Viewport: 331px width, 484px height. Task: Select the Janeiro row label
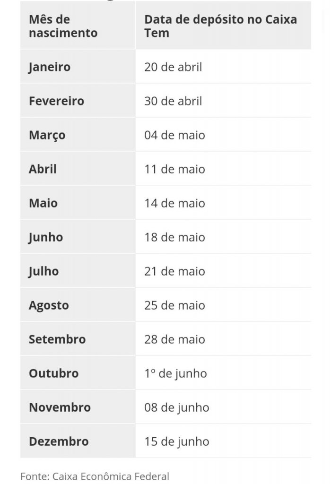[x=49, y=67]
